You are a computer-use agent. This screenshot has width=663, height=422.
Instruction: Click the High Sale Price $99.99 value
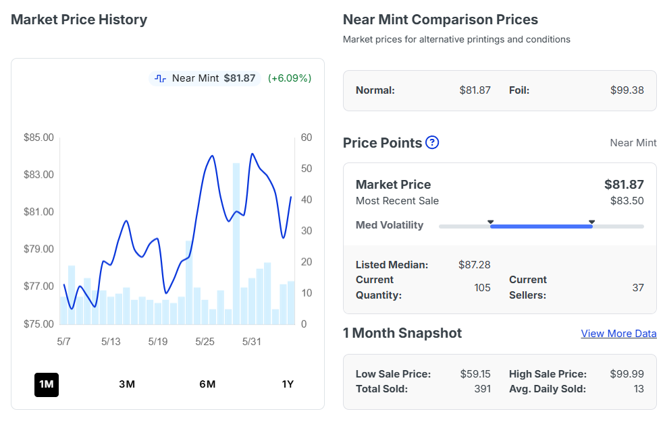tap(627, 374)
